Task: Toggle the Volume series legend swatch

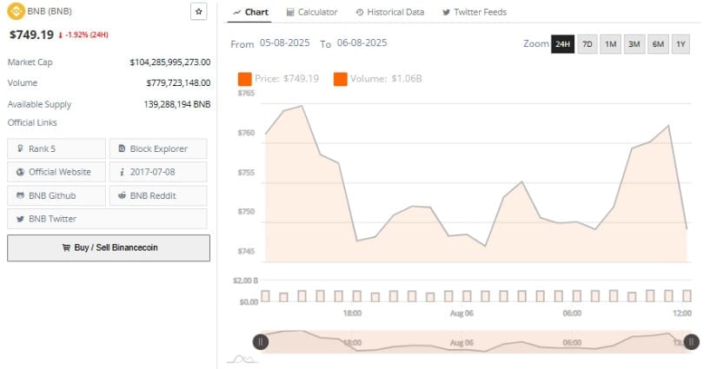Action: coord(340,79)
